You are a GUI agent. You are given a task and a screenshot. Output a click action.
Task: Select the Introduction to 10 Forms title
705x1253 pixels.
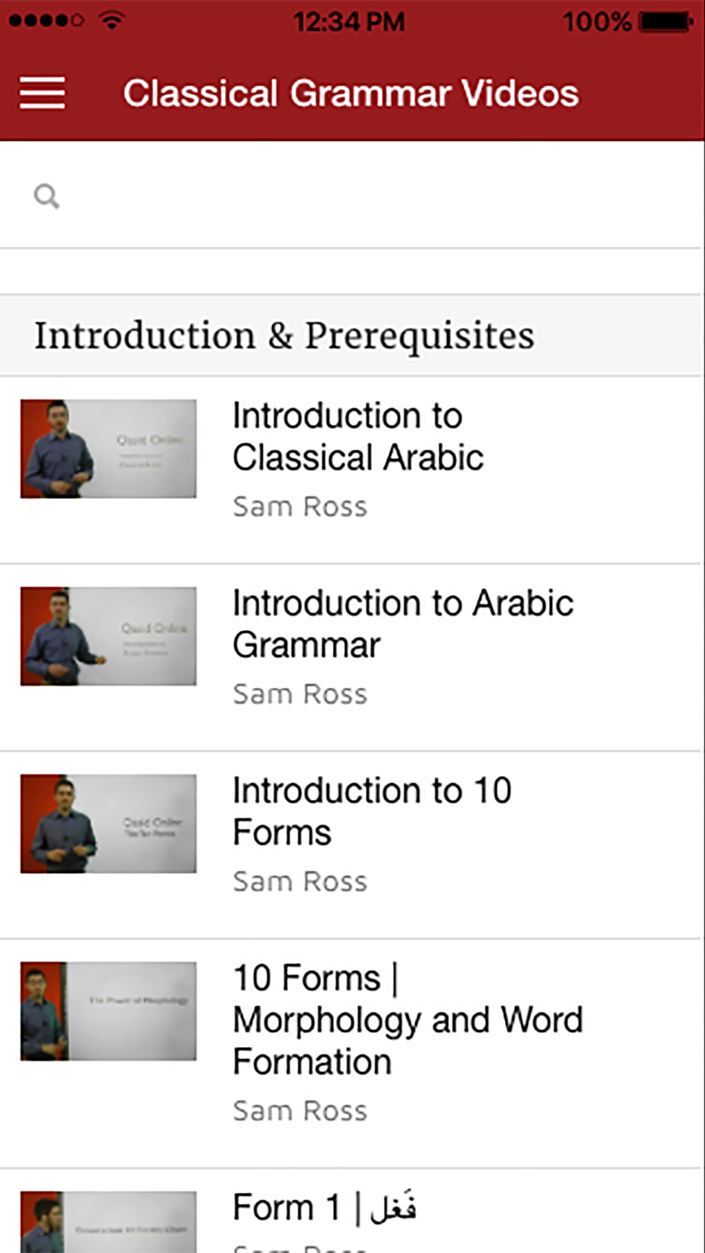372,811
